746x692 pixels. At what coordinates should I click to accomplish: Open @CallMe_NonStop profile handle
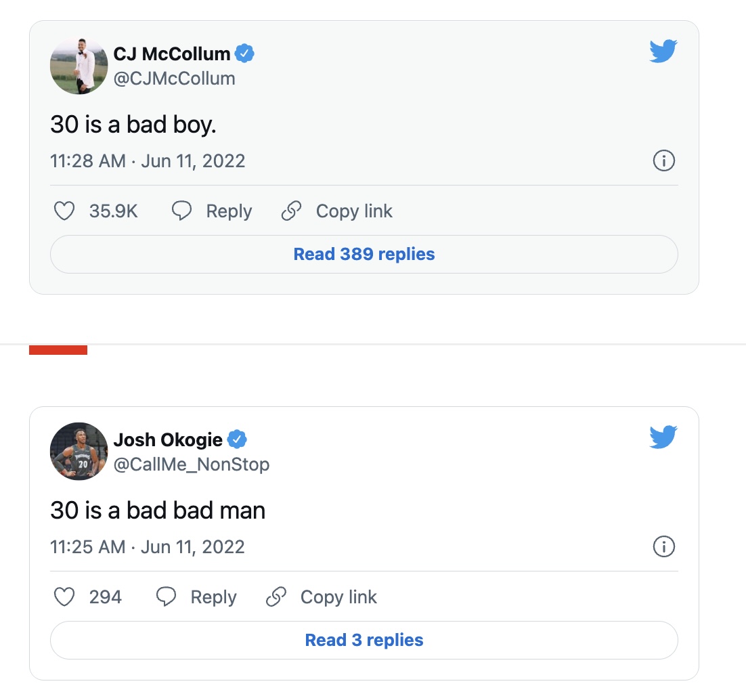tap(192, 464)
